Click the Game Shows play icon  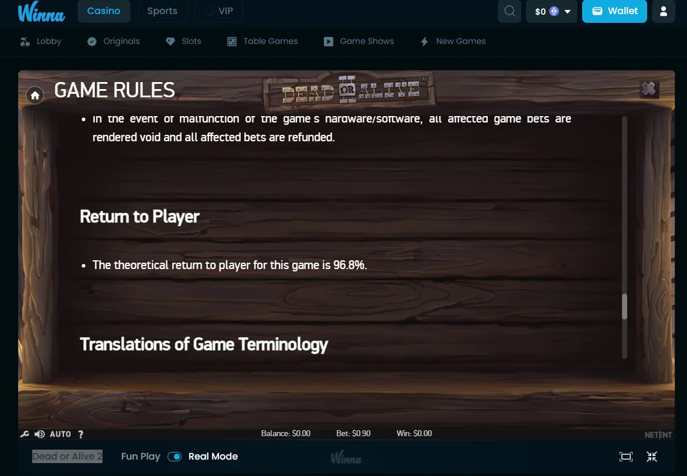[329, 42]
